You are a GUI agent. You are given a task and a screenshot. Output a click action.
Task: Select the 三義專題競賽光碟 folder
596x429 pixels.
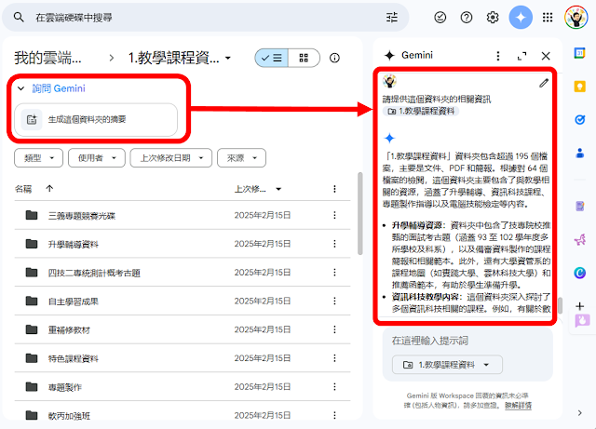183,215
